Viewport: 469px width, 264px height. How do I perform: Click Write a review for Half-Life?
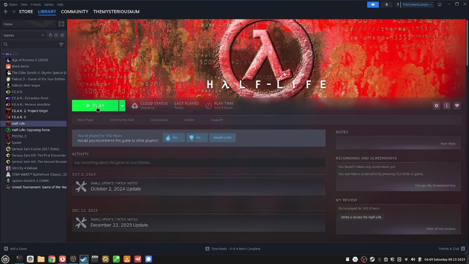point(361,217)
